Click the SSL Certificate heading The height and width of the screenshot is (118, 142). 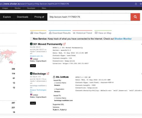click(62, 77)
